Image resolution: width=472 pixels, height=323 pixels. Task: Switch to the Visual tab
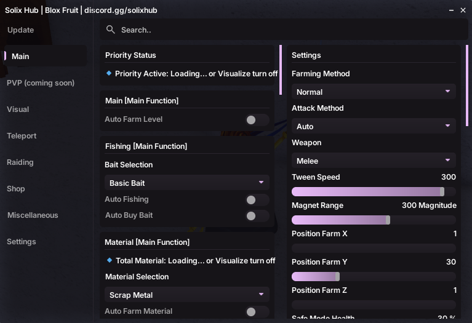pyautogui.click(x=18, y=110)
